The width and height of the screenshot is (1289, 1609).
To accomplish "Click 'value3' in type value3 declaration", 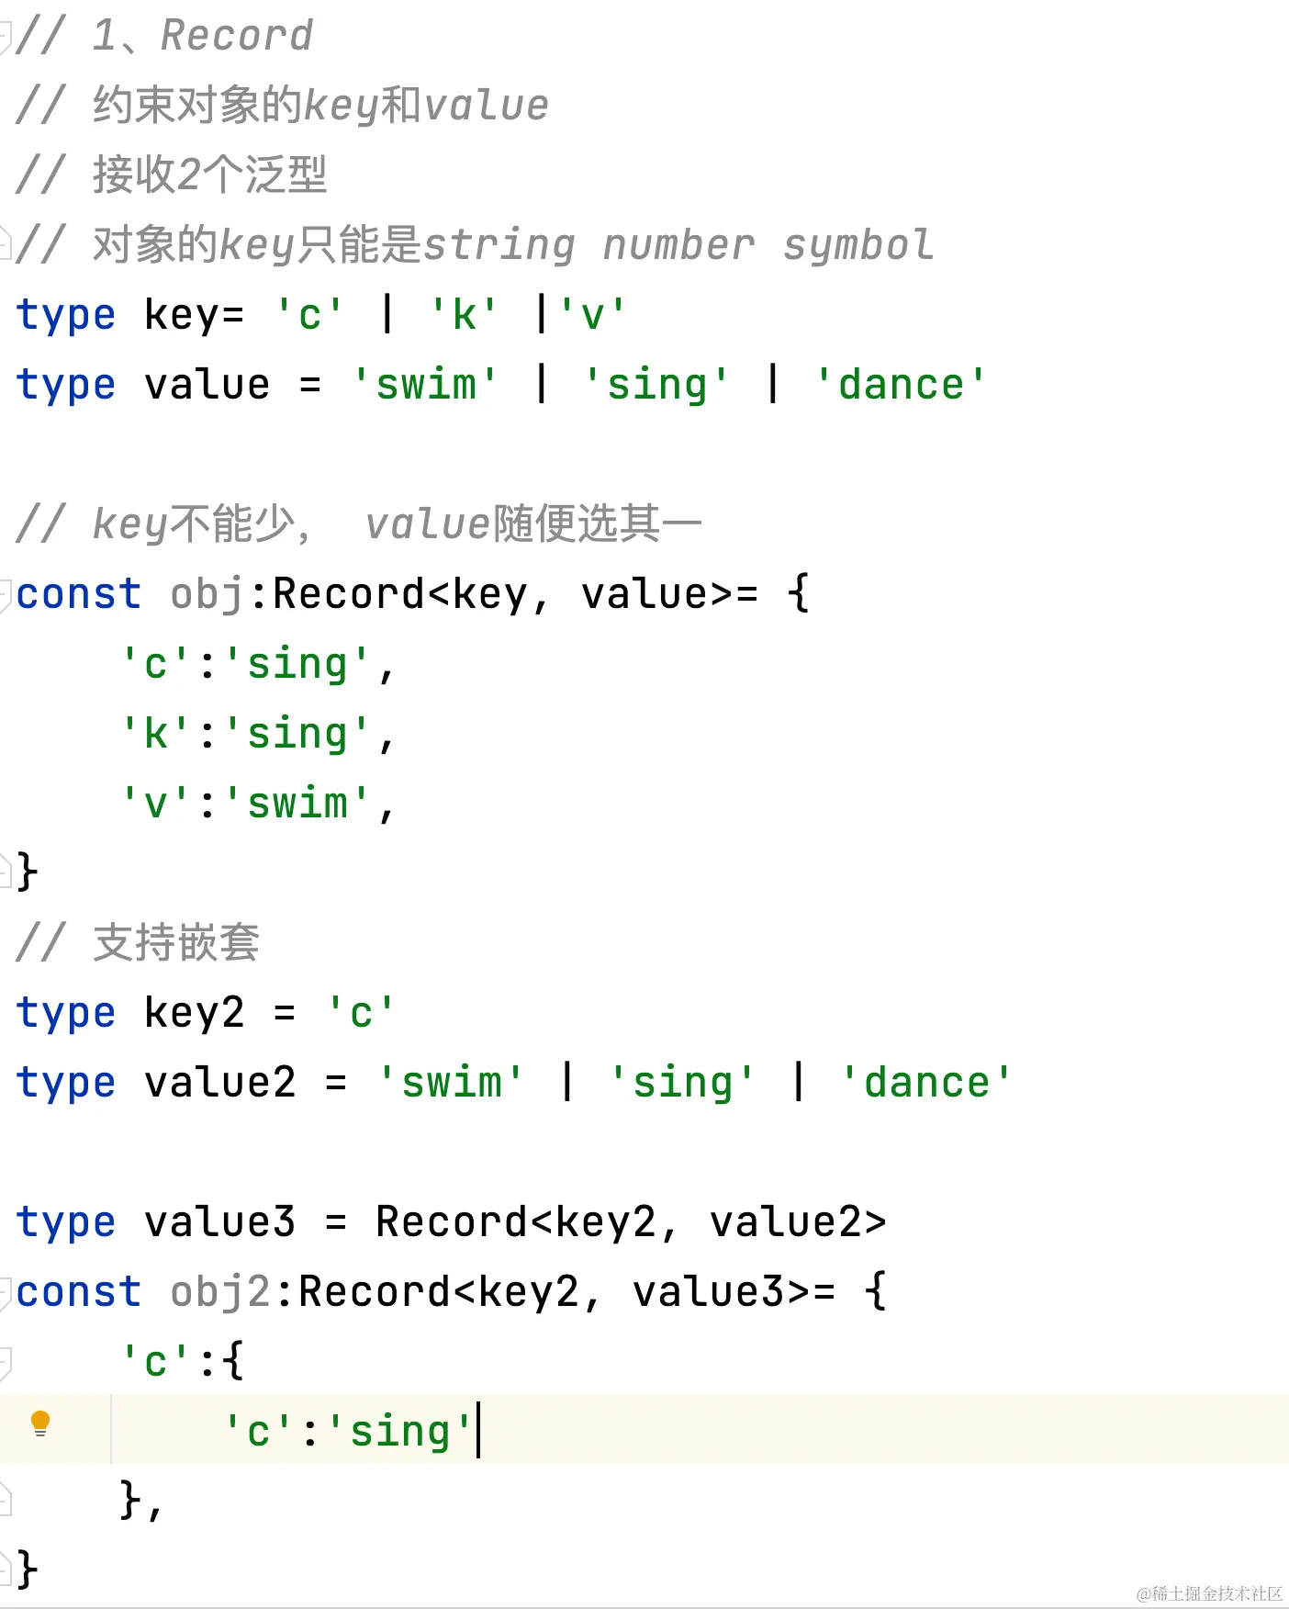I will pyautogui.click(x=220, y=1221).
